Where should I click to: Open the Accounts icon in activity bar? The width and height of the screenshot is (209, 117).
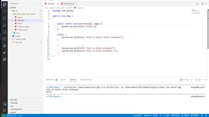click(x=4, y=104)
